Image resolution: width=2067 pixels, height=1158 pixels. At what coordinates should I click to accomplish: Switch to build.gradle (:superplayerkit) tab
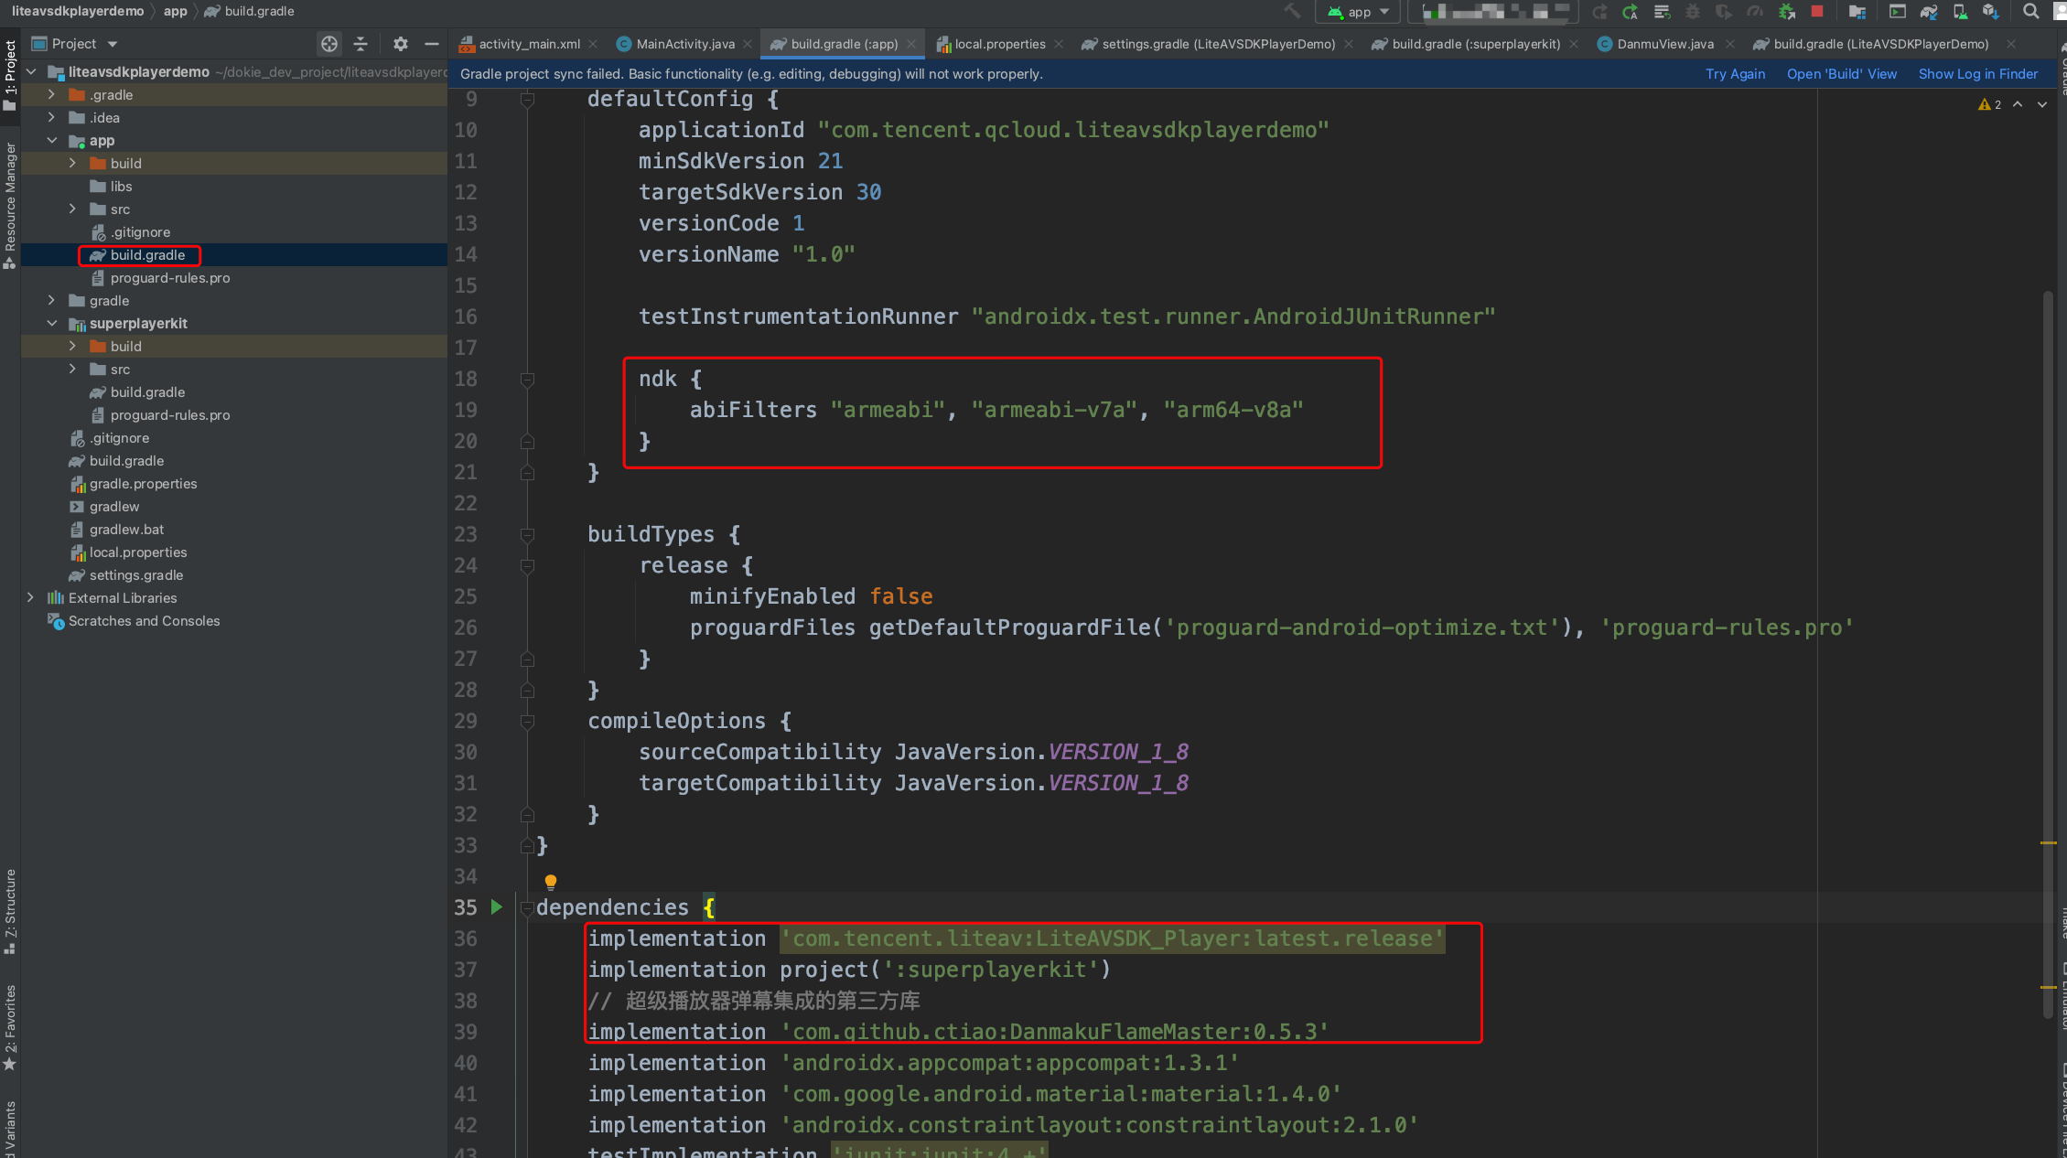point(1475,44)
